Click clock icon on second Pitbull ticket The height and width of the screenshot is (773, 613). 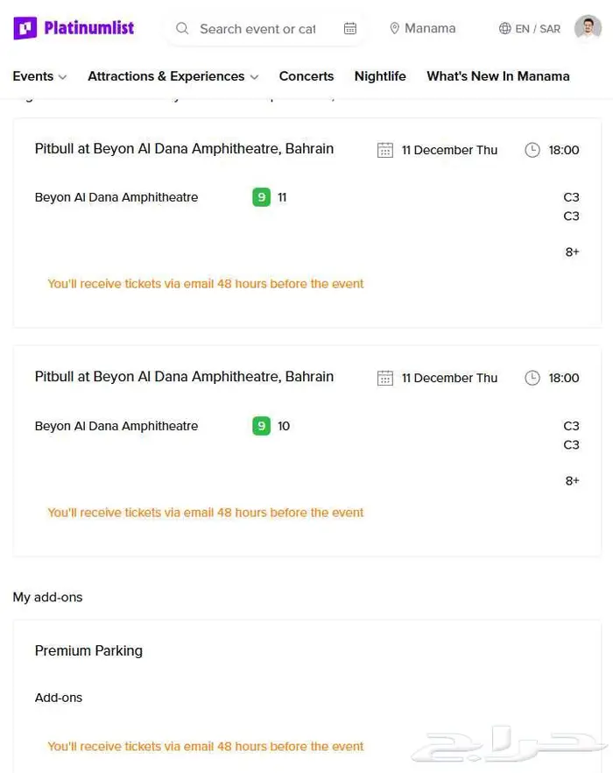[532, 378]
